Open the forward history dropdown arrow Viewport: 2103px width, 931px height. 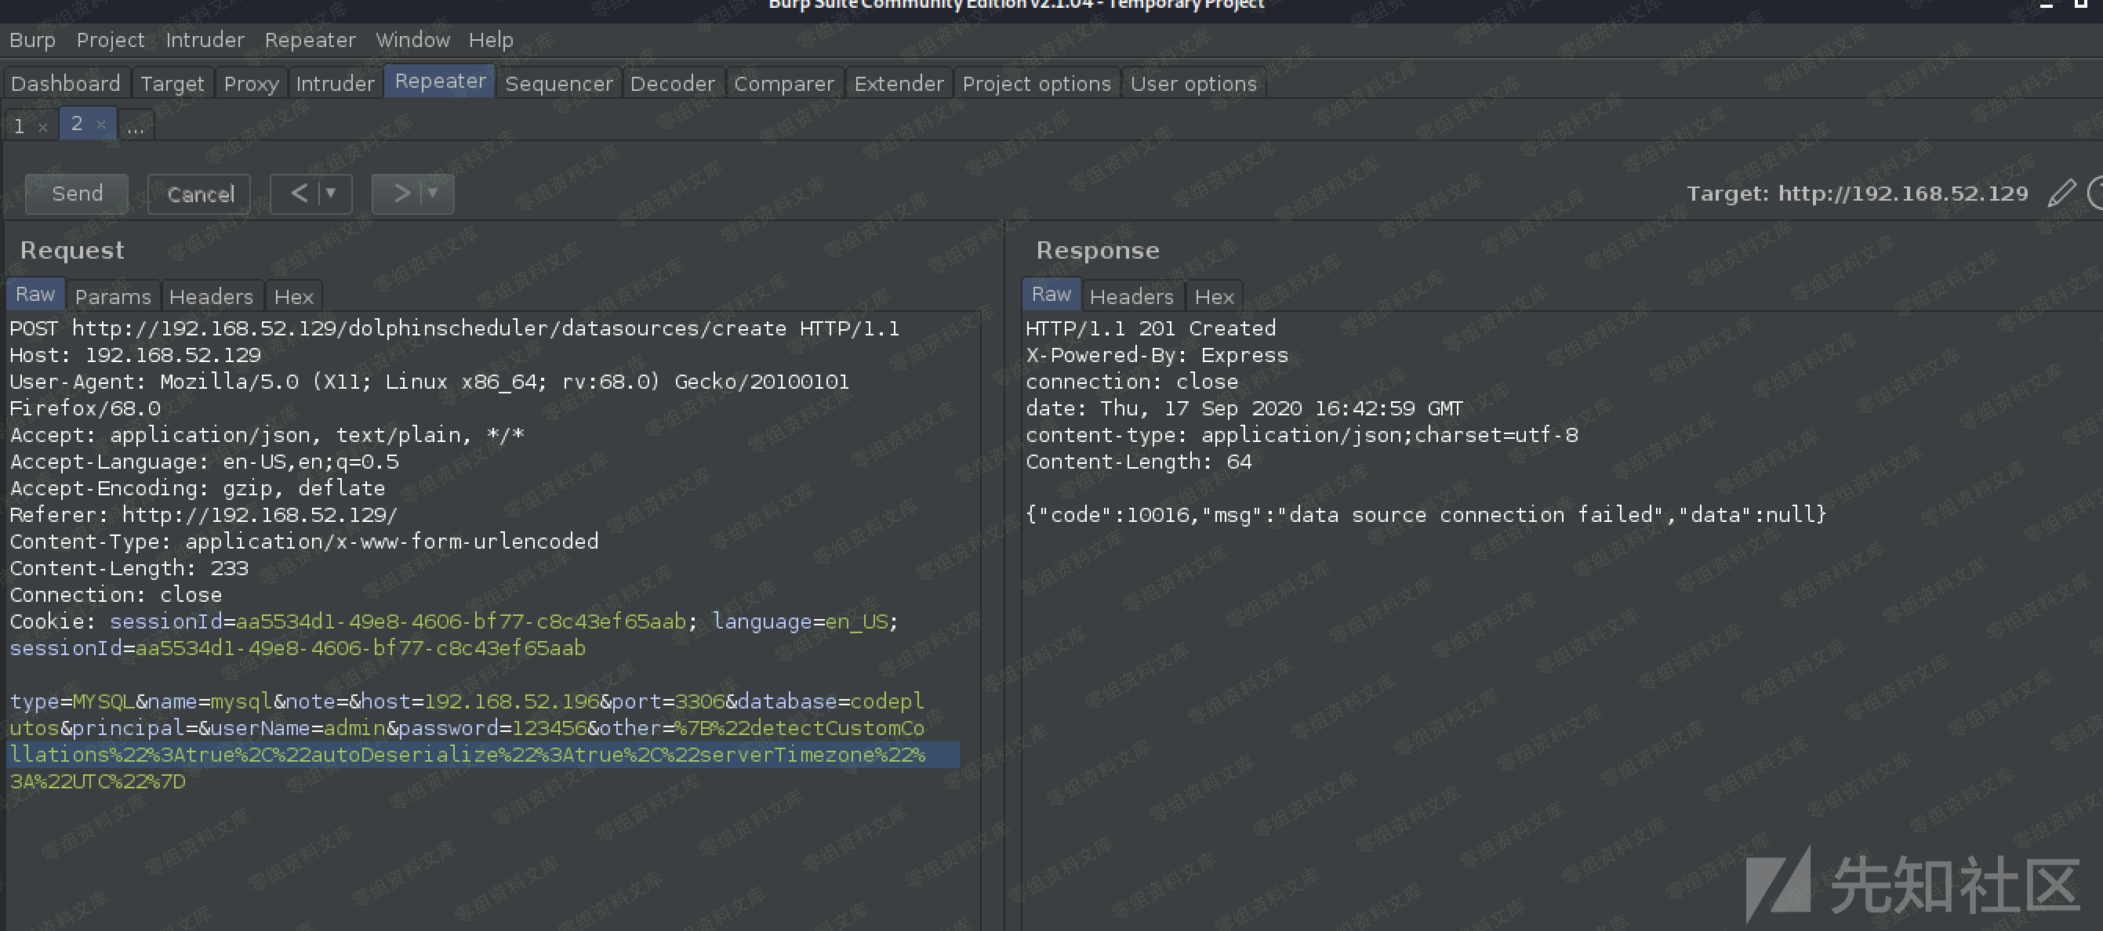(x=433, y=194)
